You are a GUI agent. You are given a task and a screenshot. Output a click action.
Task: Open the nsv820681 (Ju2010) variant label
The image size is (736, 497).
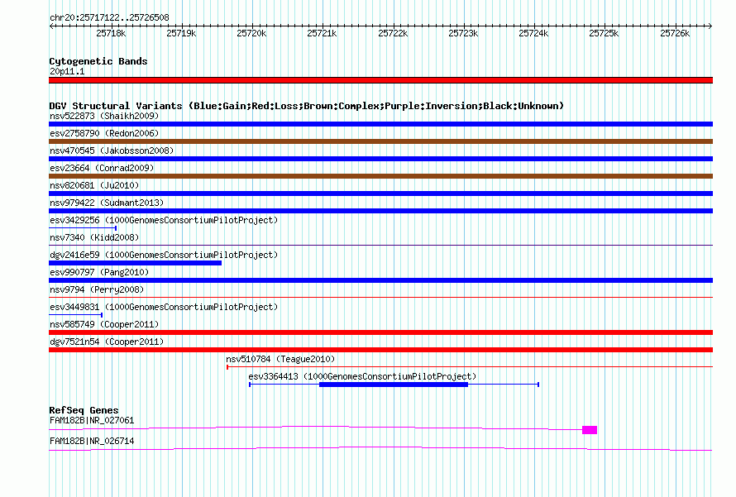pos(94,185)
